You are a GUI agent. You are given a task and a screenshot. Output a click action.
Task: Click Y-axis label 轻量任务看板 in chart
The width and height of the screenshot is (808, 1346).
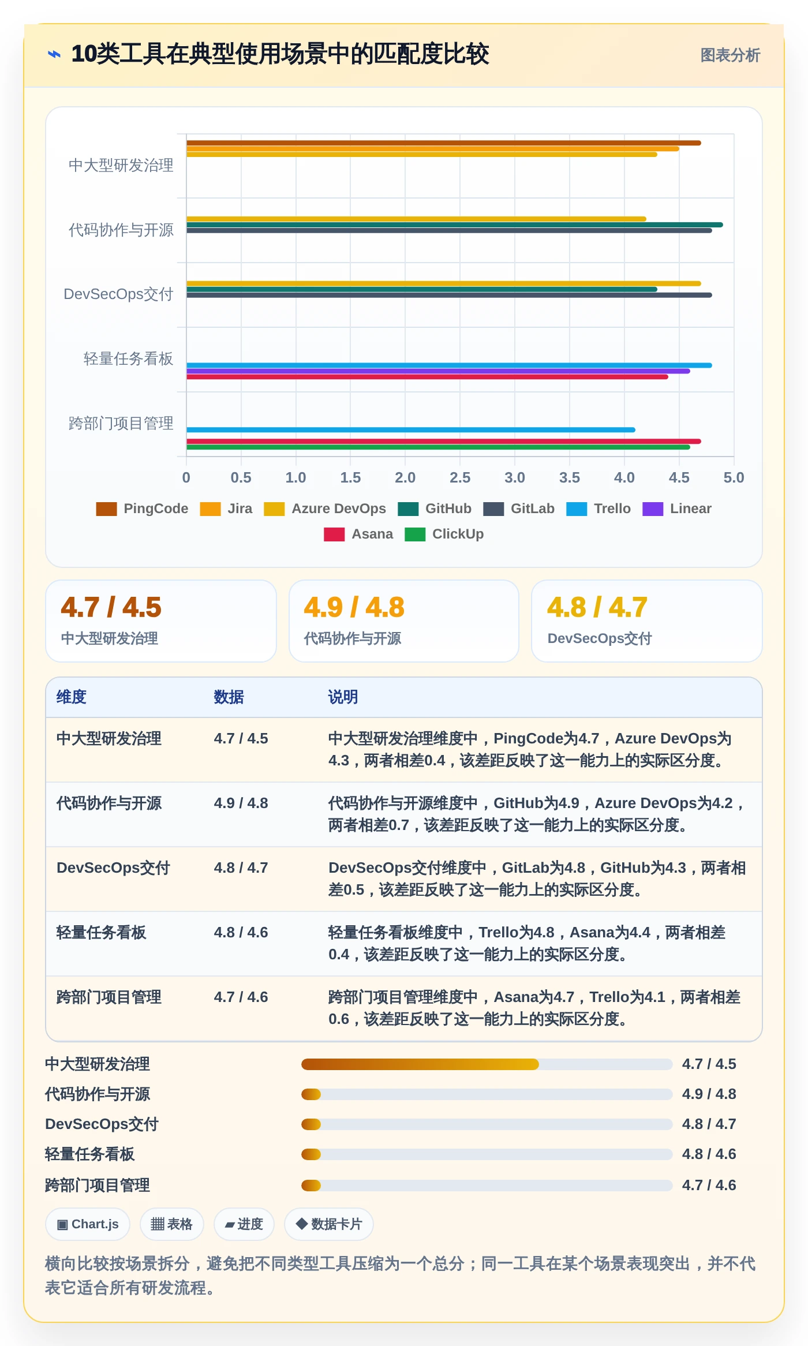(128, 359)
